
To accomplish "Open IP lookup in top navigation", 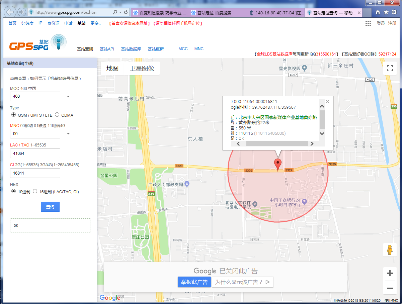I will [x=40, y=23].
